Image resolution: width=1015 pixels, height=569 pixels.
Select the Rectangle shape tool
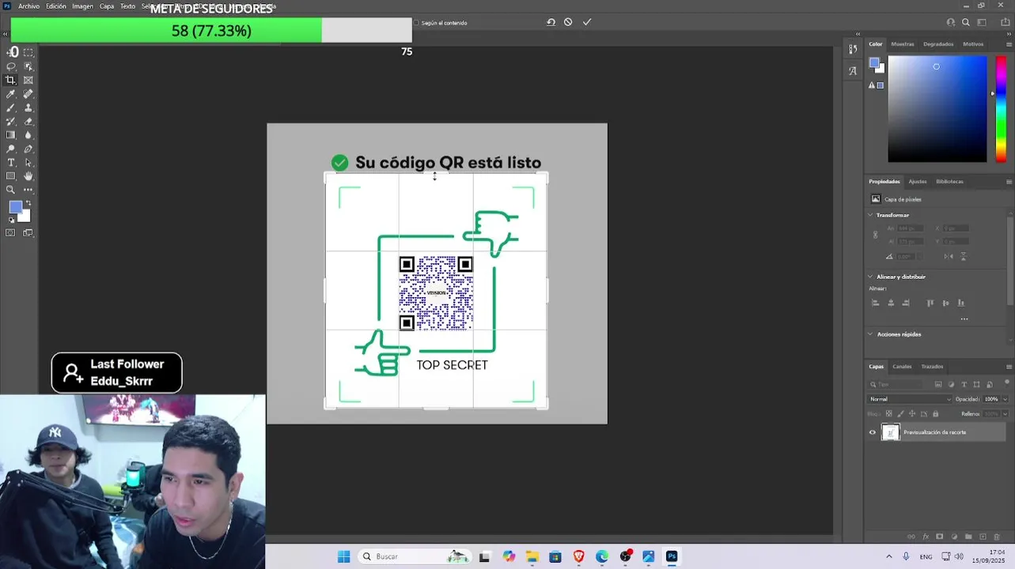11,175
